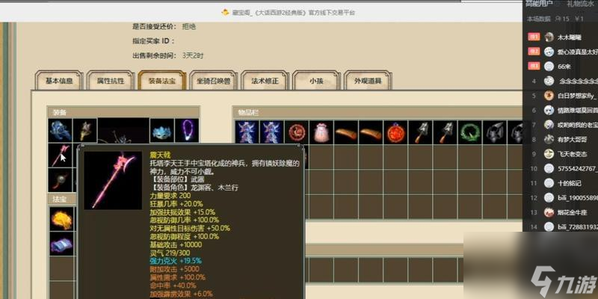Click user 爱心凌真是太好 in ranking list
Screen dimensions: 598x299
tap(577, 52)
